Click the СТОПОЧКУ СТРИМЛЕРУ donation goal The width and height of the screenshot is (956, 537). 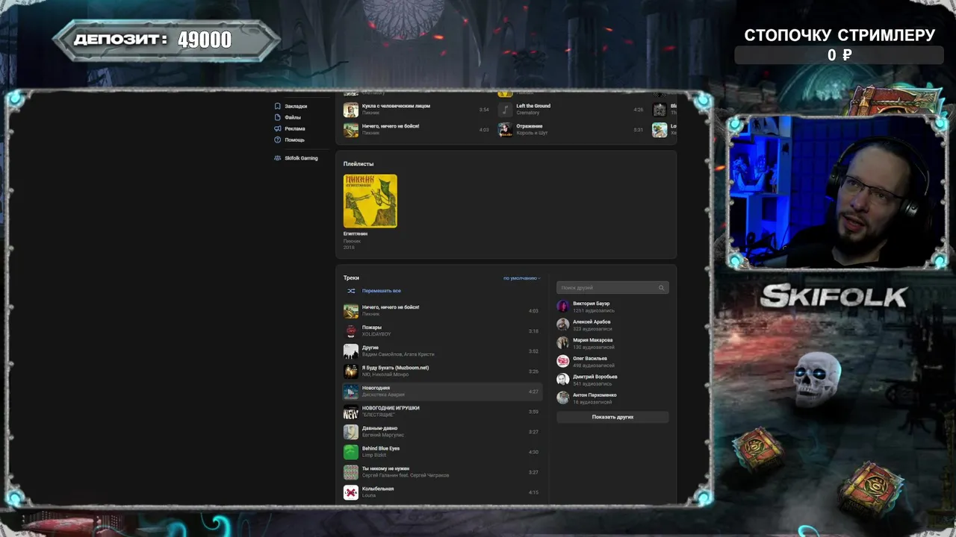[839, 45]
